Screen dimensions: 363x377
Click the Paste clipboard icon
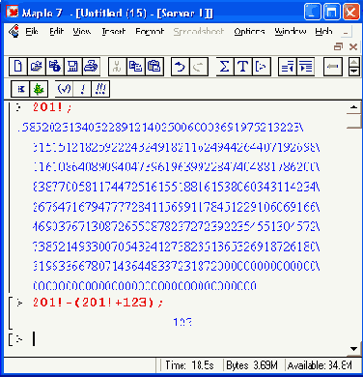coord(154,67)
